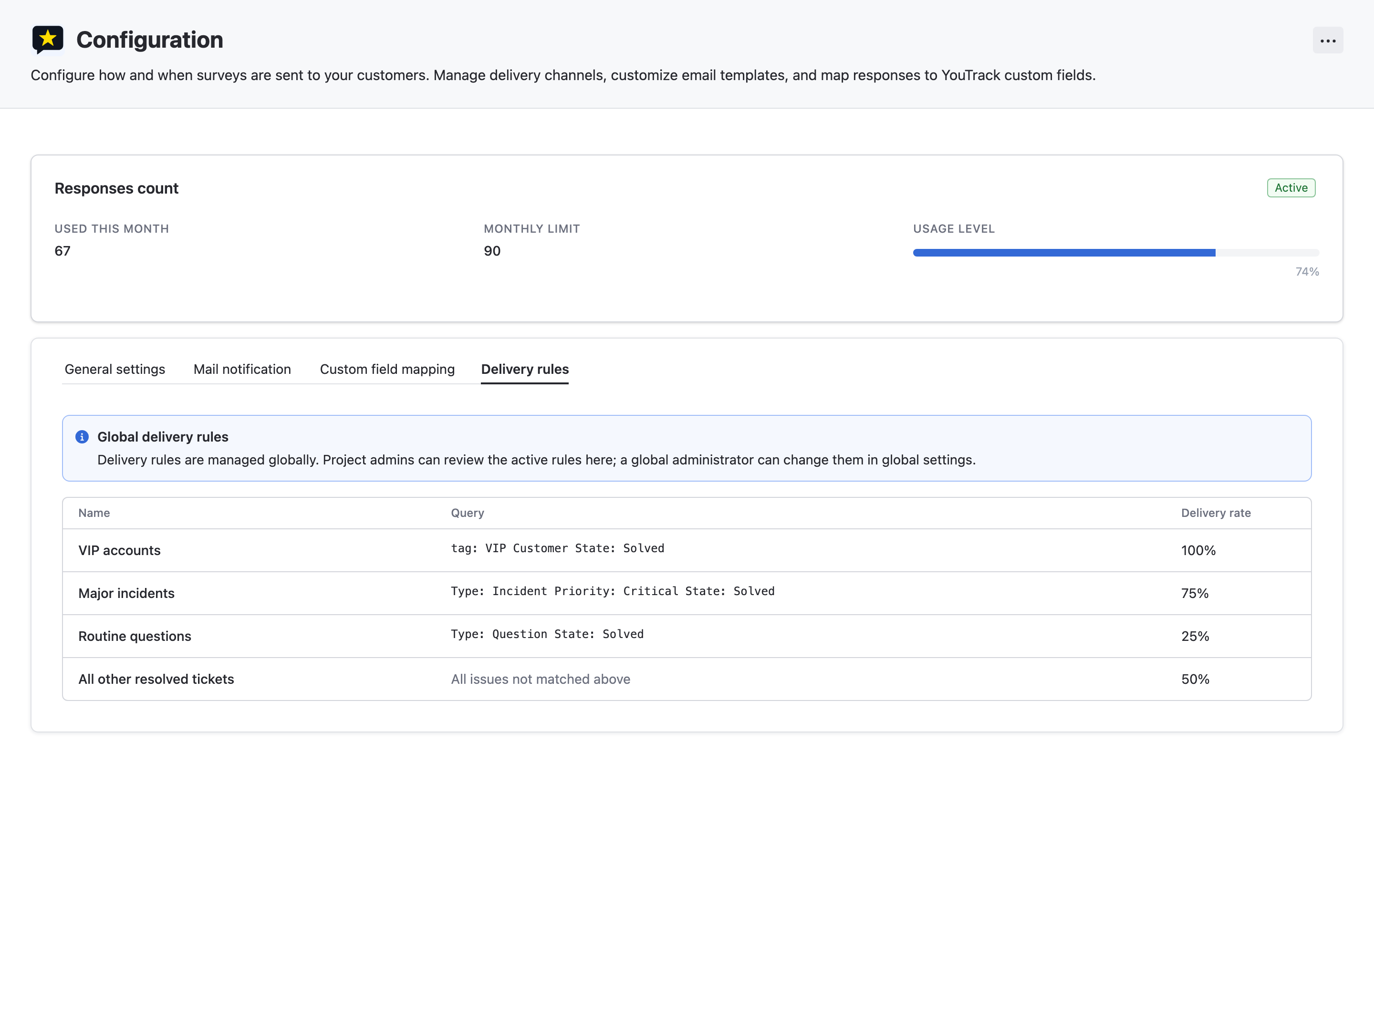Image resolution: width=1374 pixels, height=1030 pixels.
Task: Click the 100% delivery rate cell
Action: tap(1198, 551)
